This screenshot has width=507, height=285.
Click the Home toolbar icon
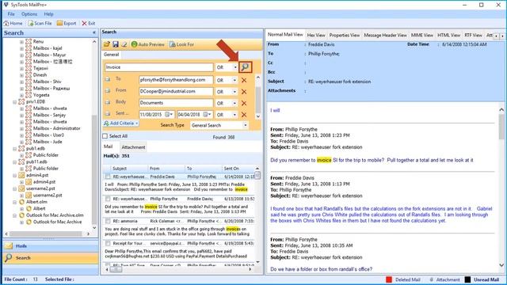pos(6,23)
